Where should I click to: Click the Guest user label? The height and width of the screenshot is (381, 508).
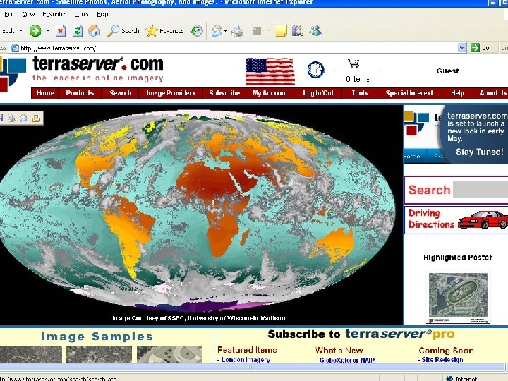[447, 71]
